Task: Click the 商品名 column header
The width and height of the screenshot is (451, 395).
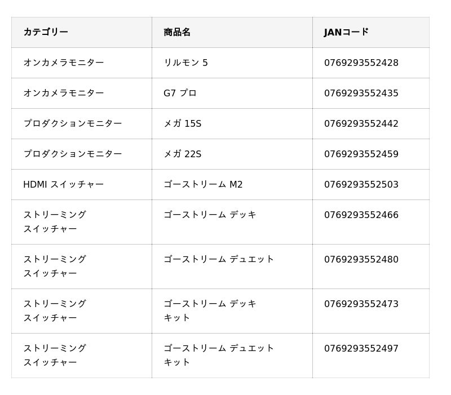Action: click(x=177, y=32)
